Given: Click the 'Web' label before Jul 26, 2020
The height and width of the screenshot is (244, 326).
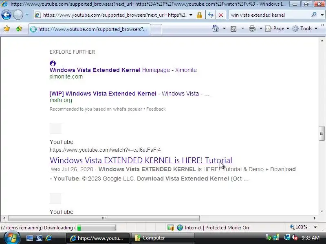Looking at the screenshot, I should [55, 169].
